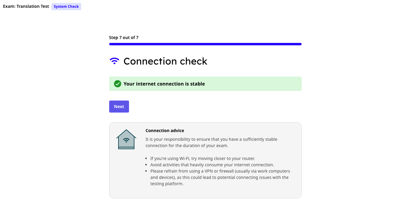Screen dimensions: 412x211
Task: Click the Wi-Fi symbol inside house icon
Action: pyautogui.click(x=126, y=140)
